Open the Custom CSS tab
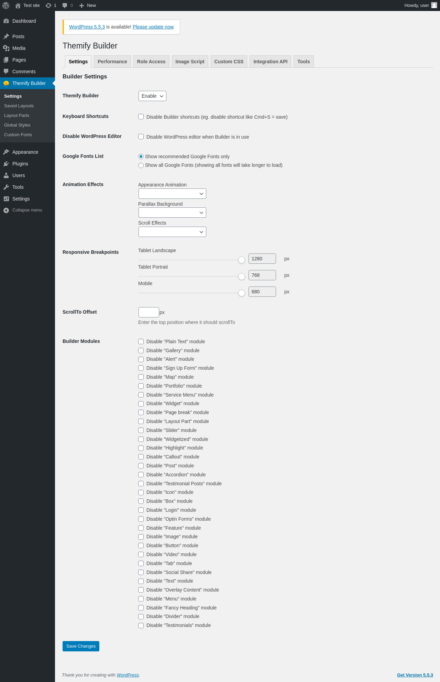This screenshot has width=440, height=682. click(x=229, y=62)
